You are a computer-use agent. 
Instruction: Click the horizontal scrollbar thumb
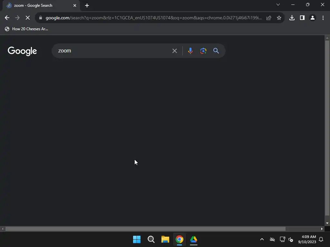pyautogui.click(x=145, y=229)
